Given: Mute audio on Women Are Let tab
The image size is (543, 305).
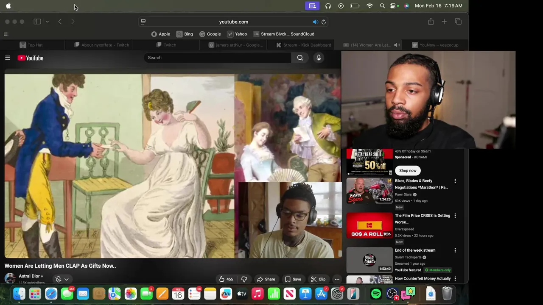Looking at the screenshot, I should 397,45.
